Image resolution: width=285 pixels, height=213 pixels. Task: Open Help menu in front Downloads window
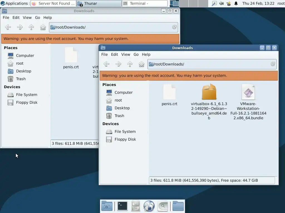pyautogui.click(x=146, y=55)
